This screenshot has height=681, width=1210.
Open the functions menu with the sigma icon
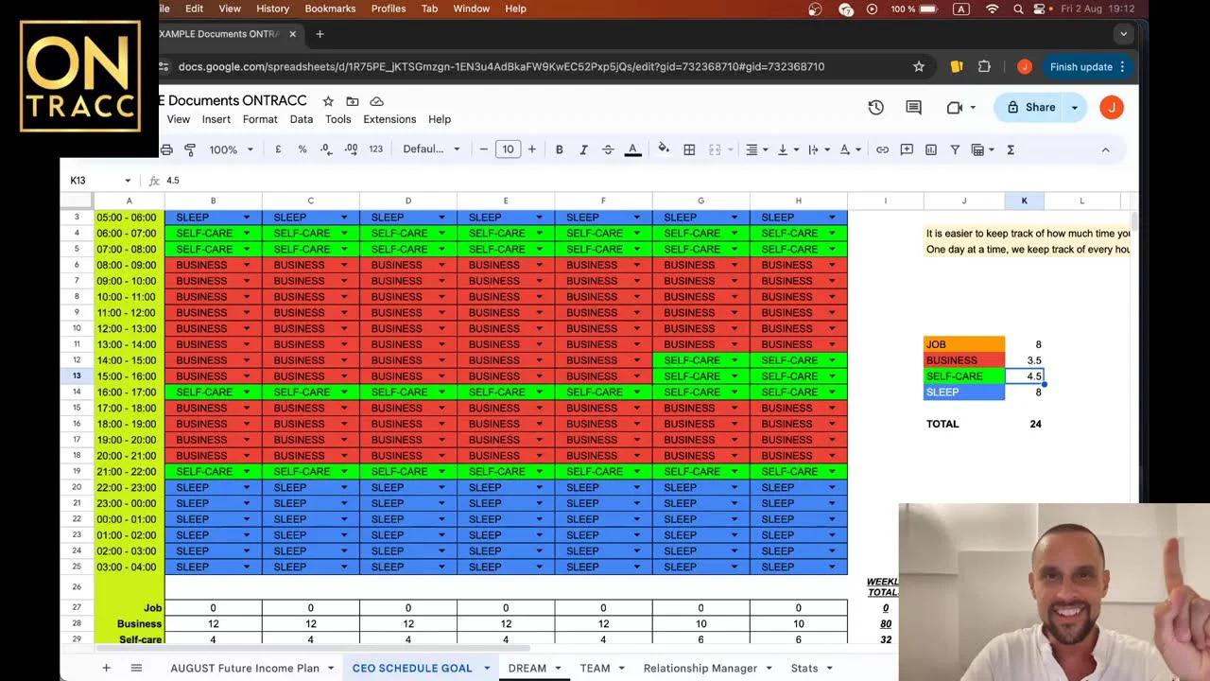coord(1011,148)
